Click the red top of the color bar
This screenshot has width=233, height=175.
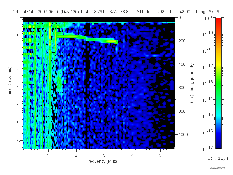click(218, 20)
